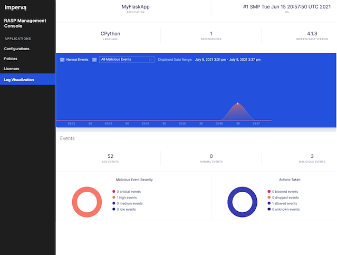Toggle the Normal Events checkbox
This screenshot has width=337, height=255.
pyautogui.click(x=62, y=60)
